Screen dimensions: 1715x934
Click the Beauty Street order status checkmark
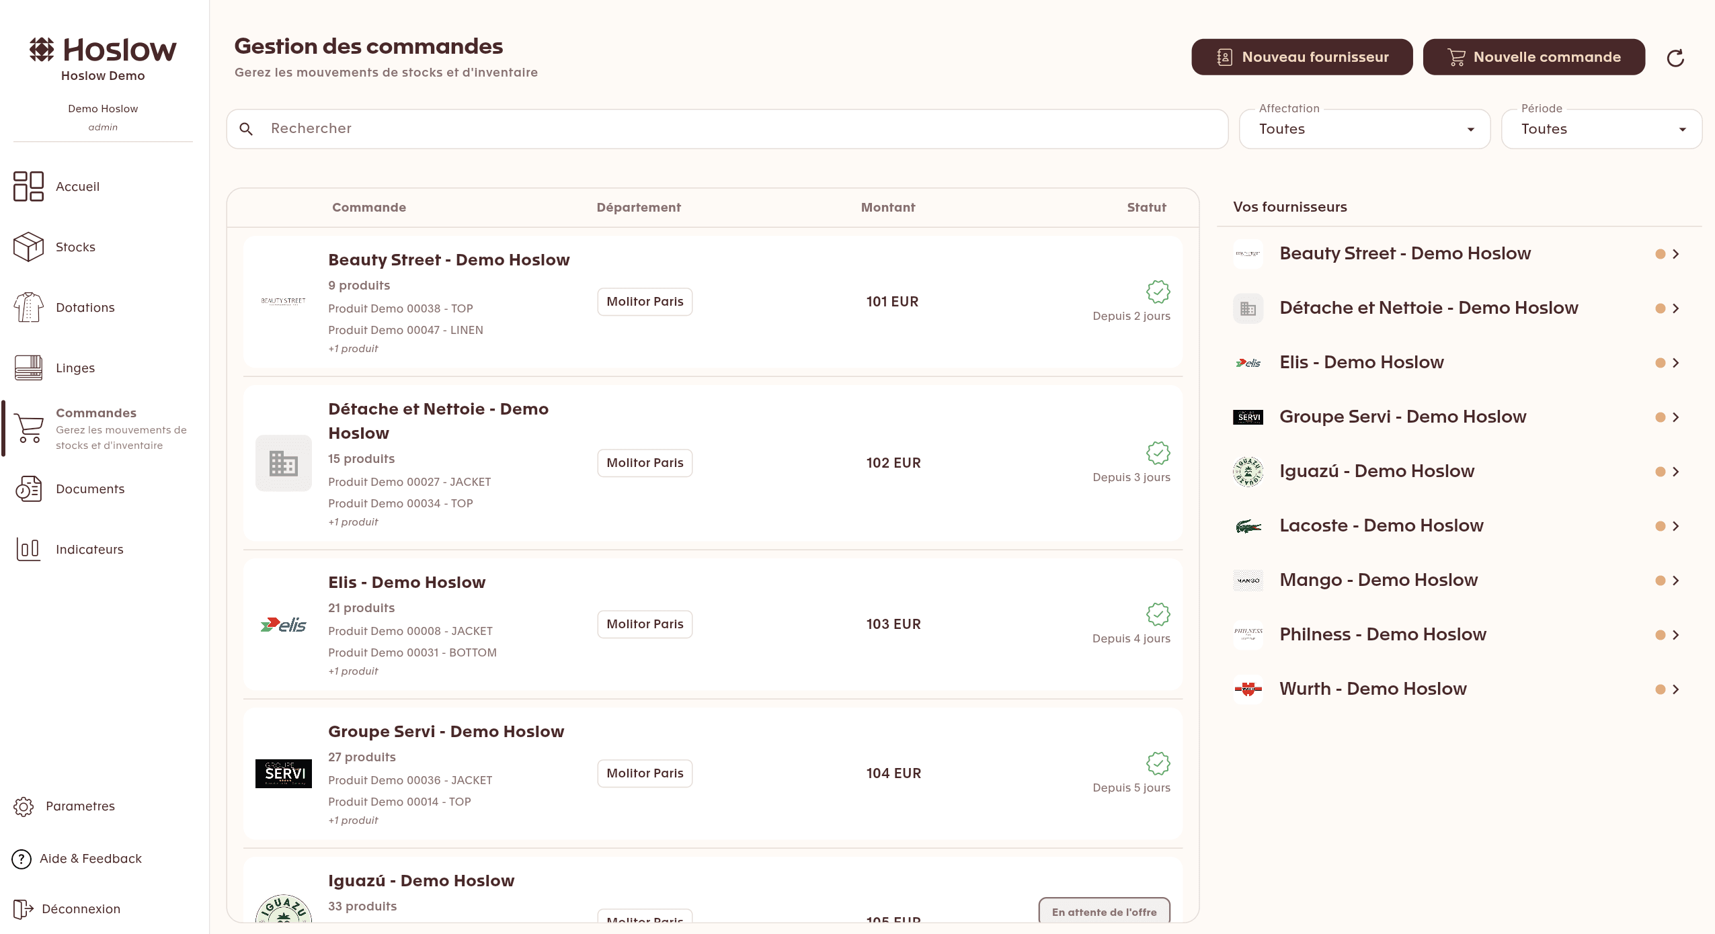pyautogui.click(x=1158, y=292)
